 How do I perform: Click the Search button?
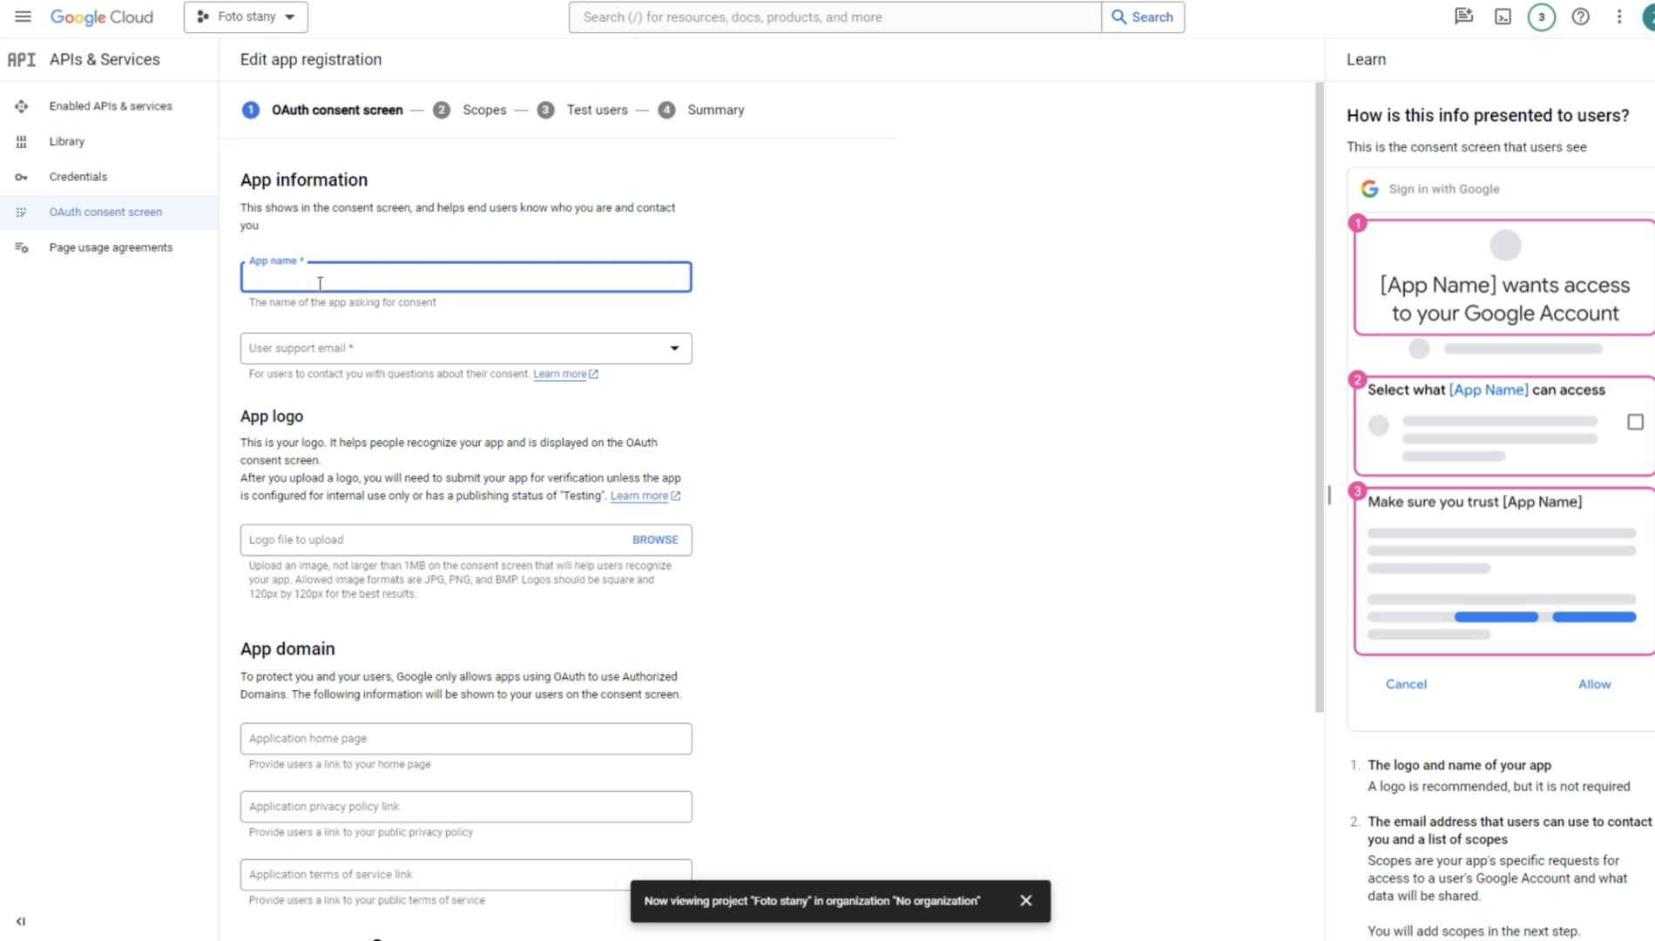coord(1143,17)
